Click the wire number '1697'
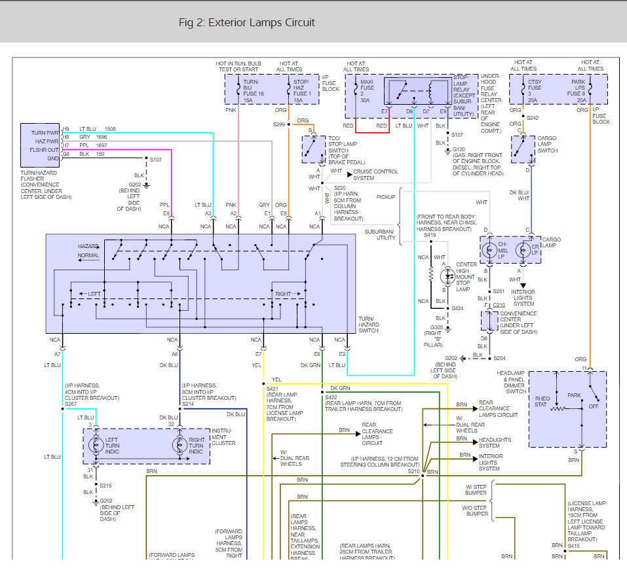This screenshot has width=627, height=570. [102, 145]
